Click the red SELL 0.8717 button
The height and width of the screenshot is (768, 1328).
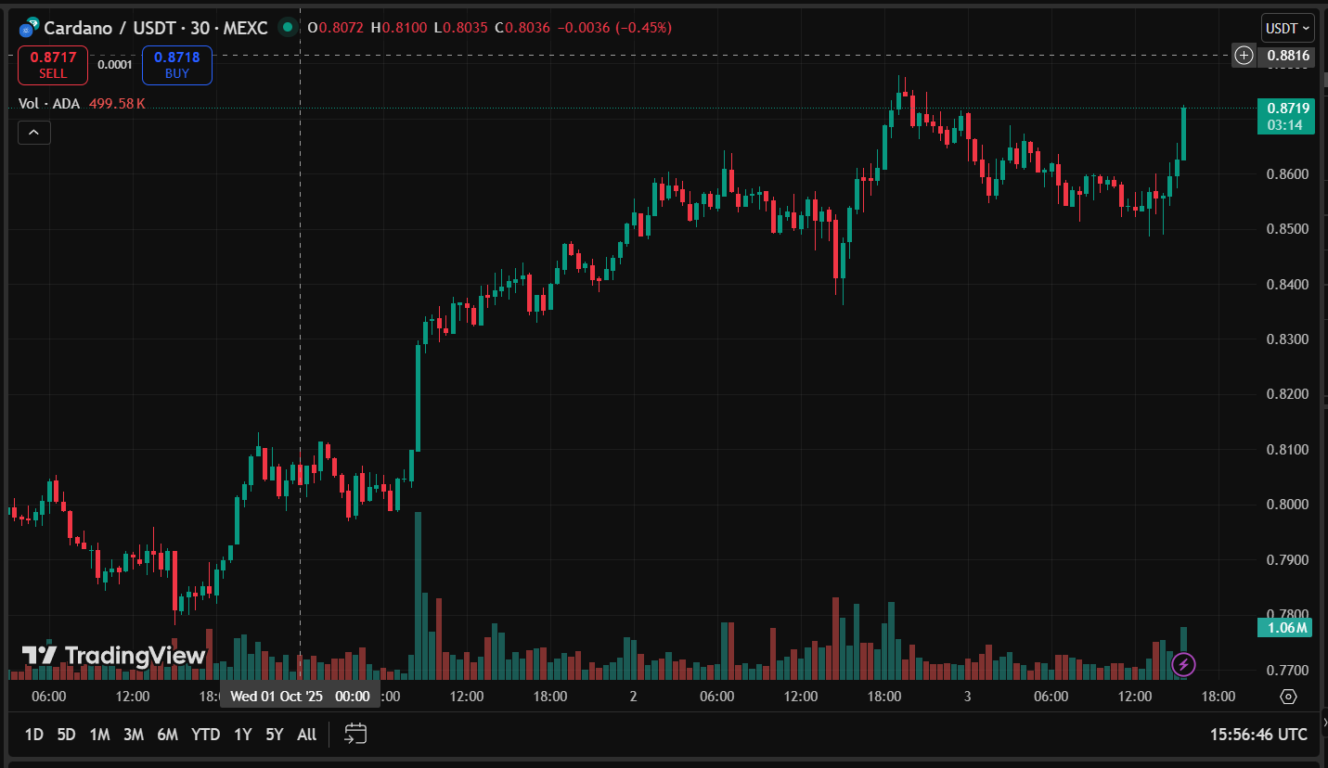[53, 65]
